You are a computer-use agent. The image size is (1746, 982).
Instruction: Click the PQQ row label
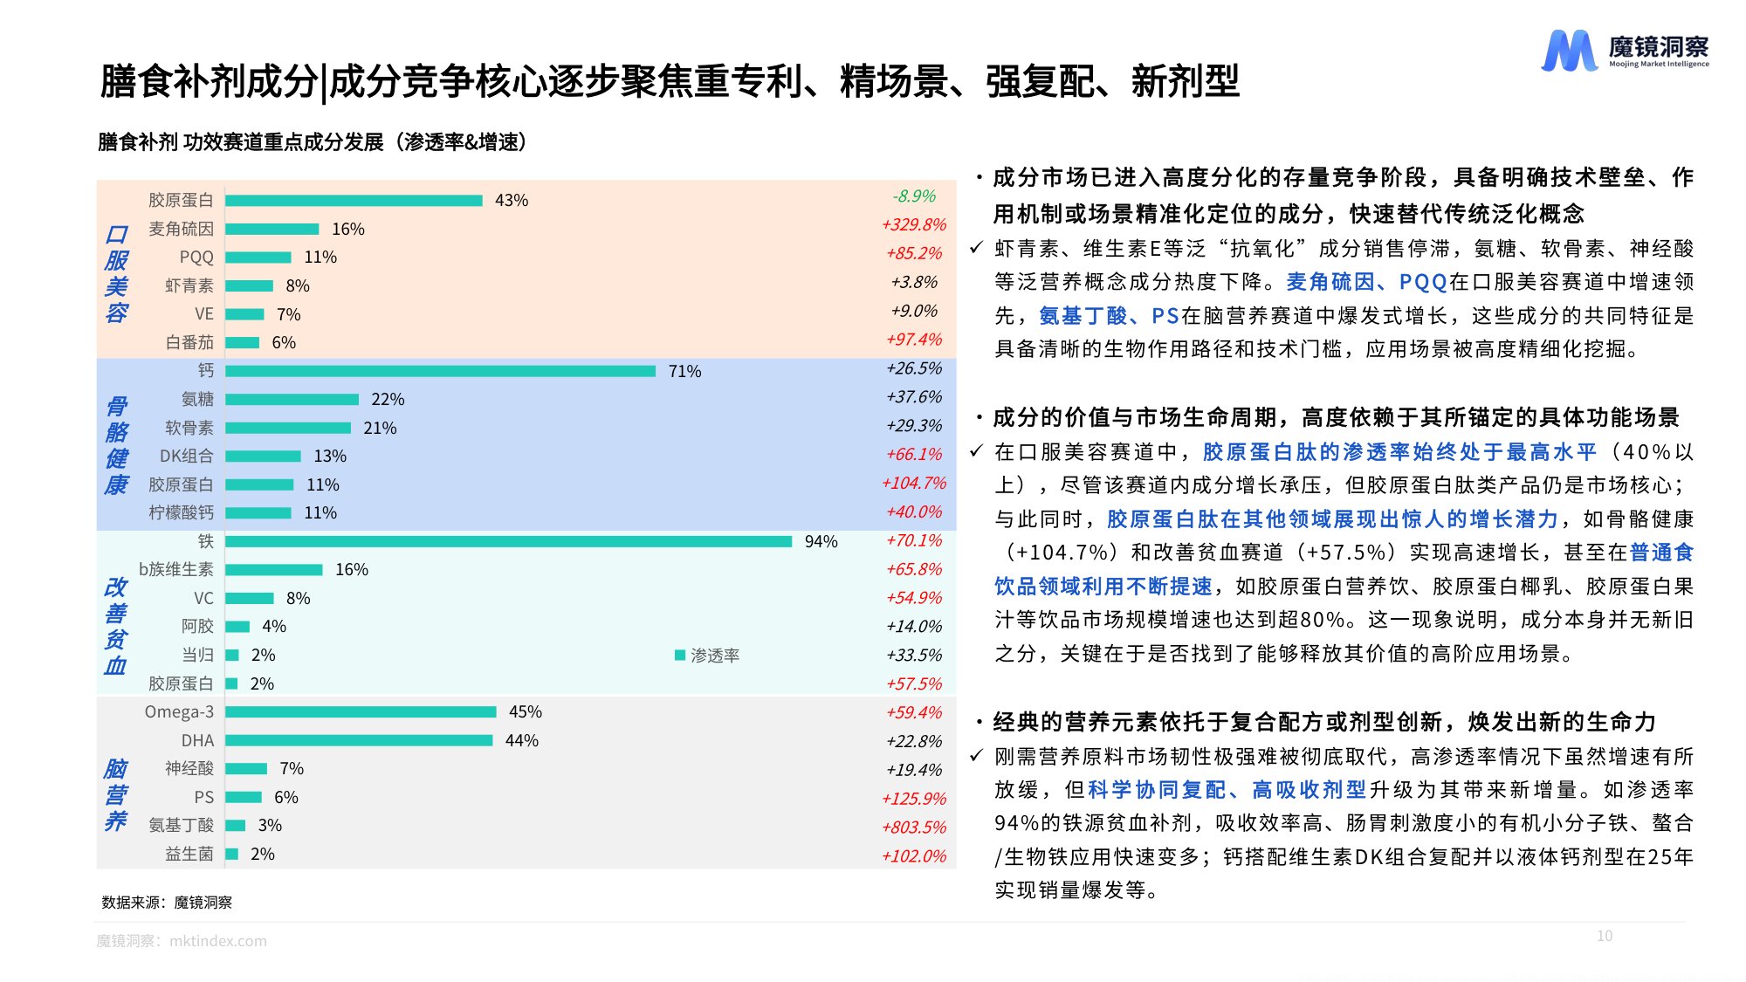(x=196, y=258)
